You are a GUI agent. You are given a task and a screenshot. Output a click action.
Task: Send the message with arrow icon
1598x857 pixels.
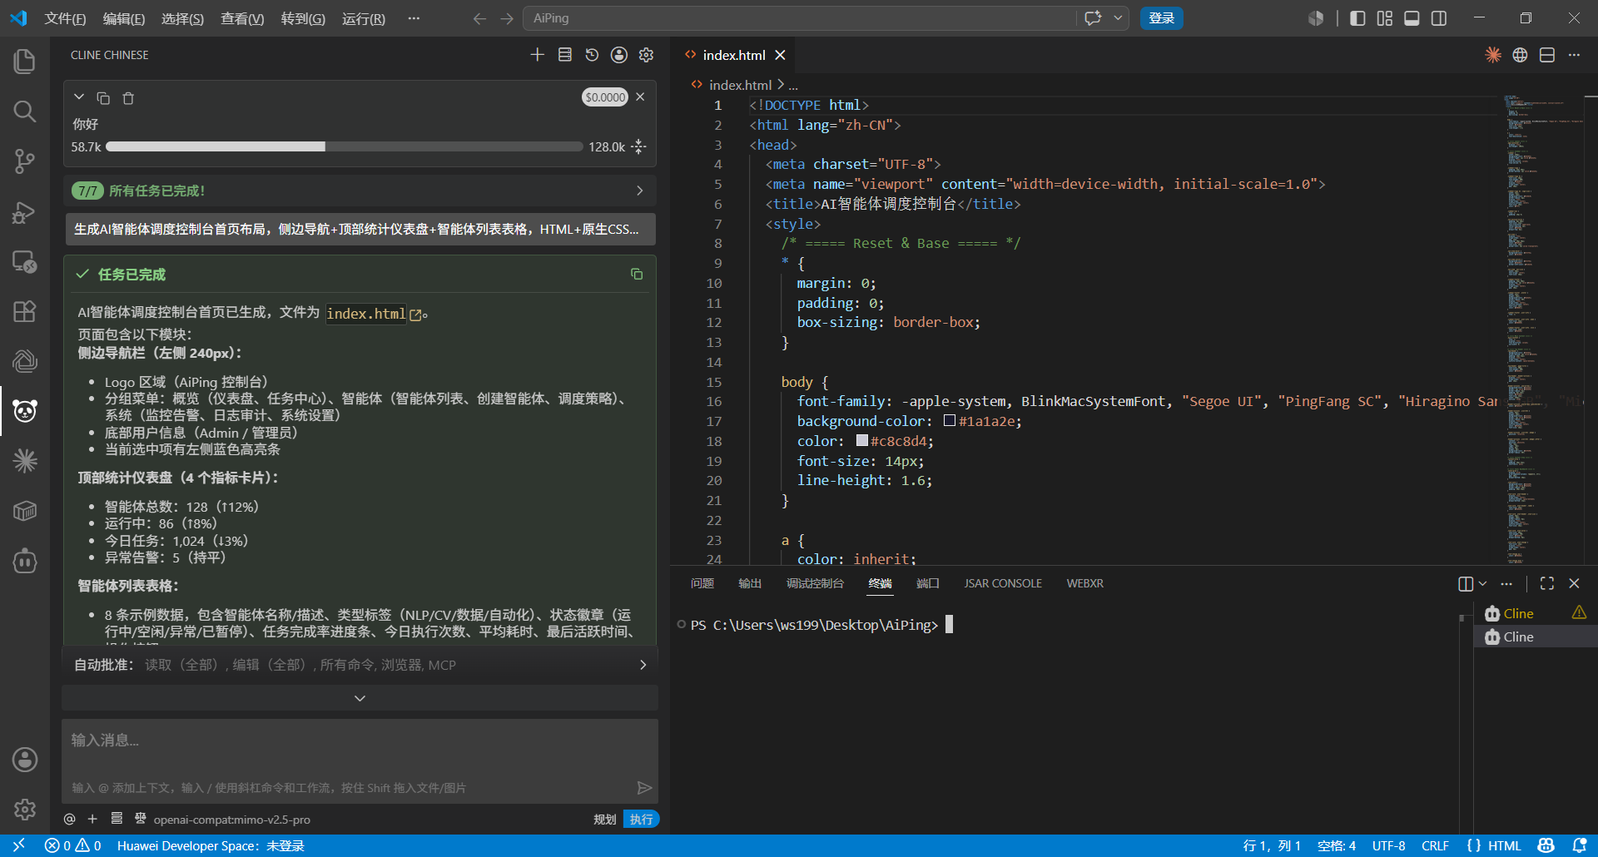pyautogui.click(x=644, y=787)
